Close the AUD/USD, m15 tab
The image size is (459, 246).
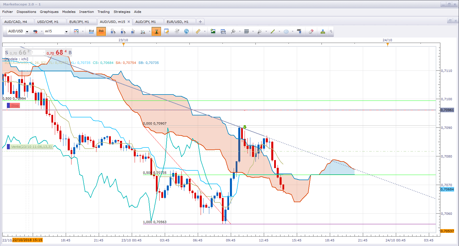129,22
